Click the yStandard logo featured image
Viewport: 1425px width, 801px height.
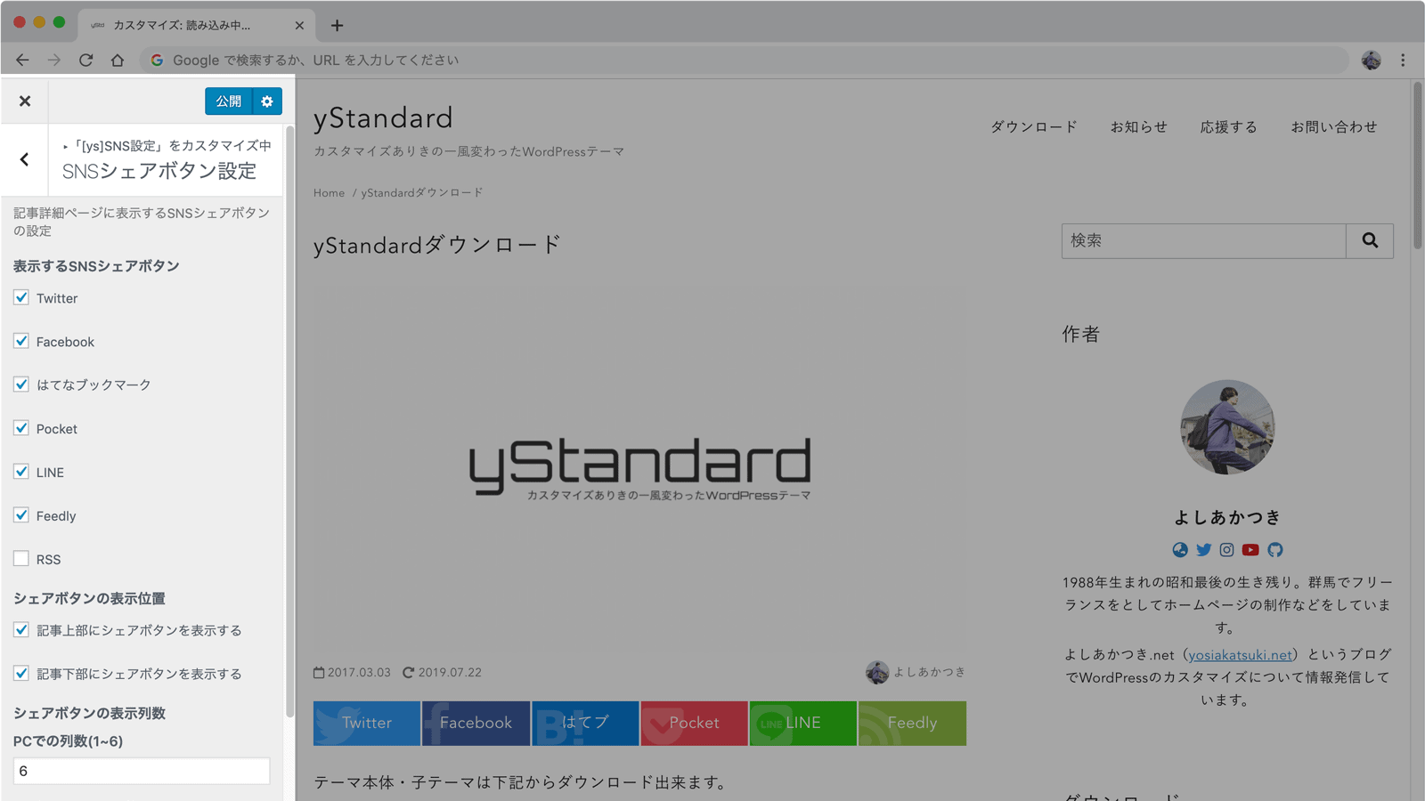[639, 466]
